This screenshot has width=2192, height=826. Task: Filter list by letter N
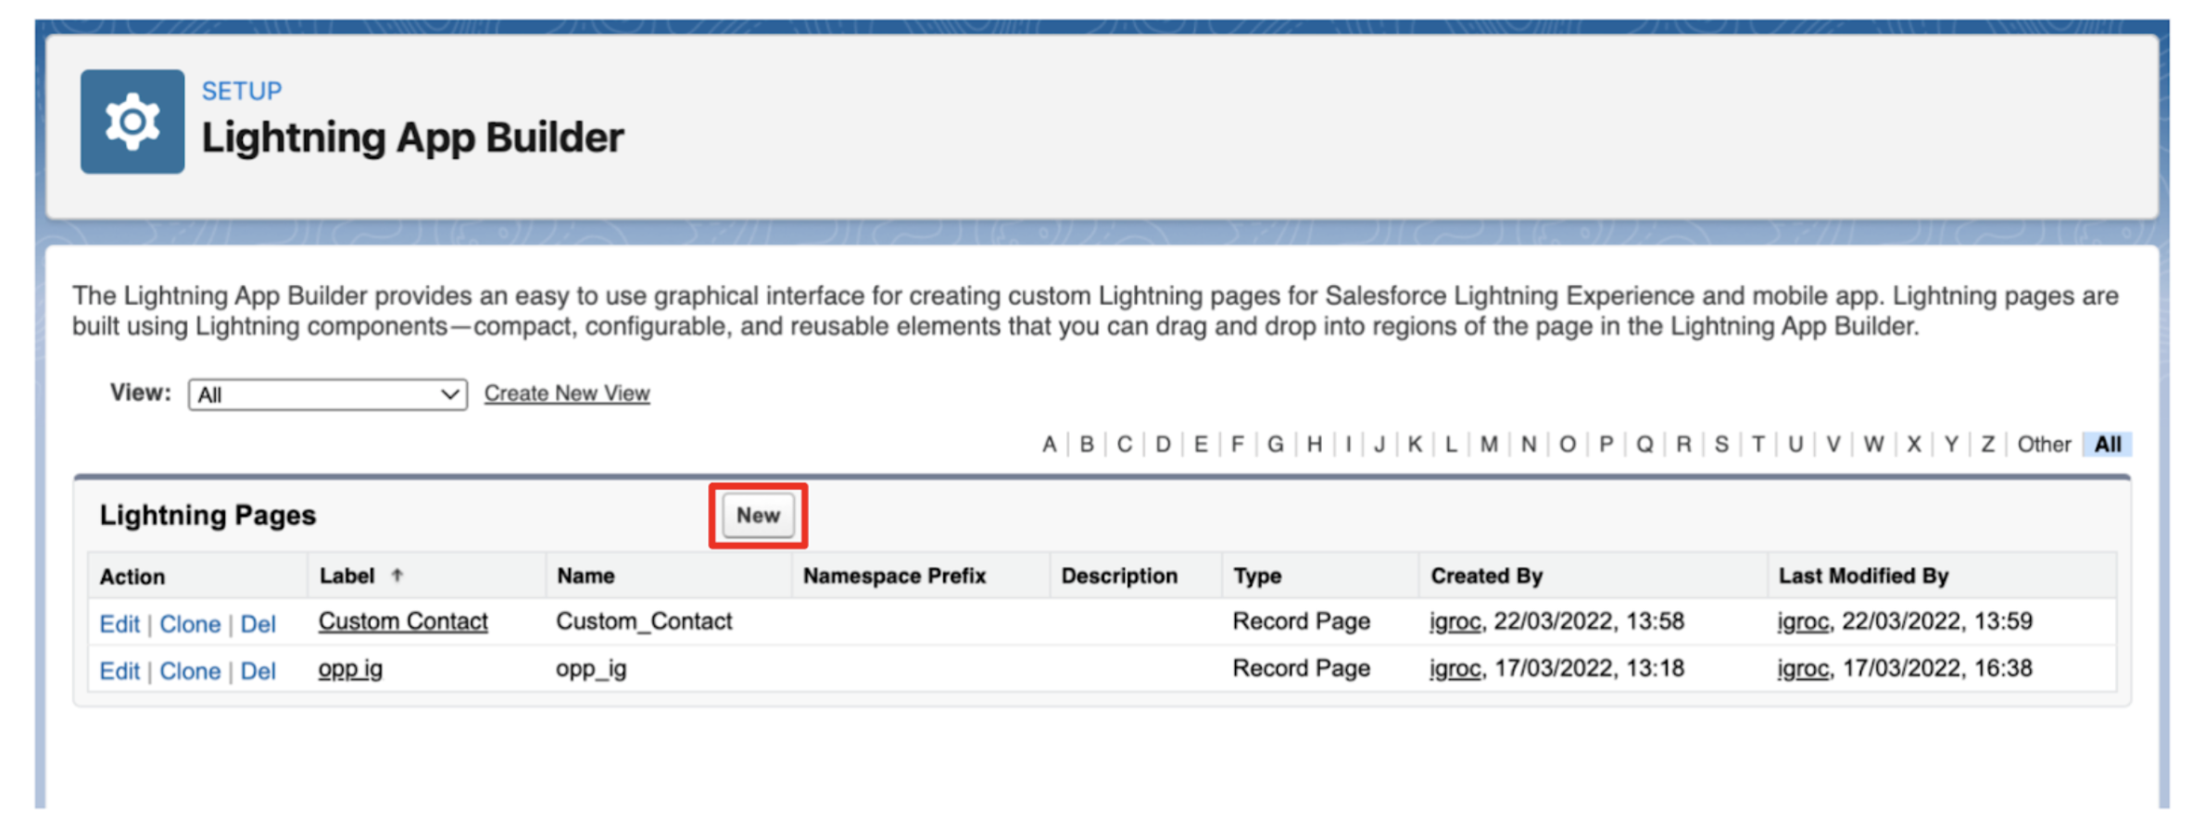(x=1529, y=444)
